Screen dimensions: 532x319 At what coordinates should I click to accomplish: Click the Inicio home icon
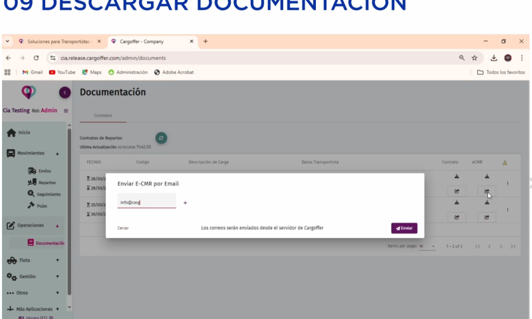pyautogui.click(x=11, y=133)
